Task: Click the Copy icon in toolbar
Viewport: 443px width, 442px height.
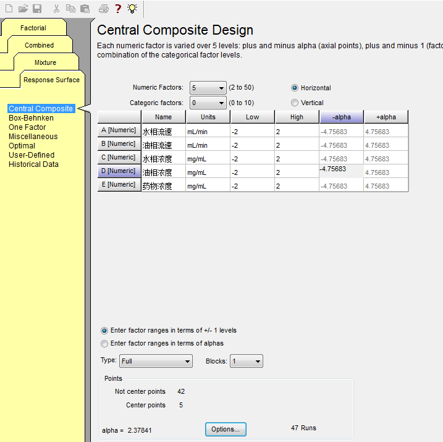Action: coord(70,9)
